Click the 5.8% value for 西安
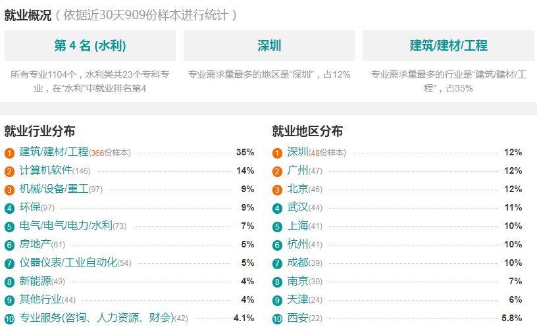 pos(511,318)
